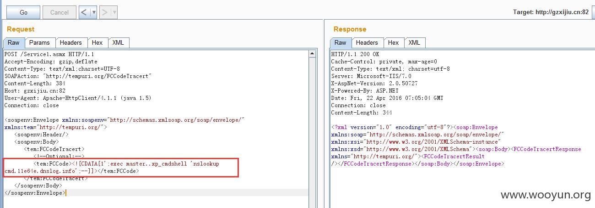The height and width of the screenshot is (208, 595).
Task: Click soapenv:Header tag line
Action: point(42,135)
